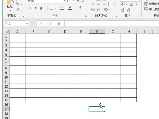
Task: Select row 1 header
Action: 6,36
